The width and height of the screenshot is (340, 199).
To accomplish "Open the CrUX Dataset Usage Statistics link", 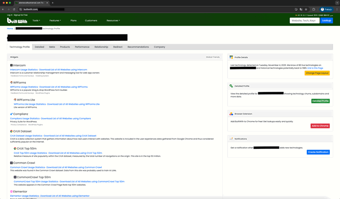I will [26, 136].
